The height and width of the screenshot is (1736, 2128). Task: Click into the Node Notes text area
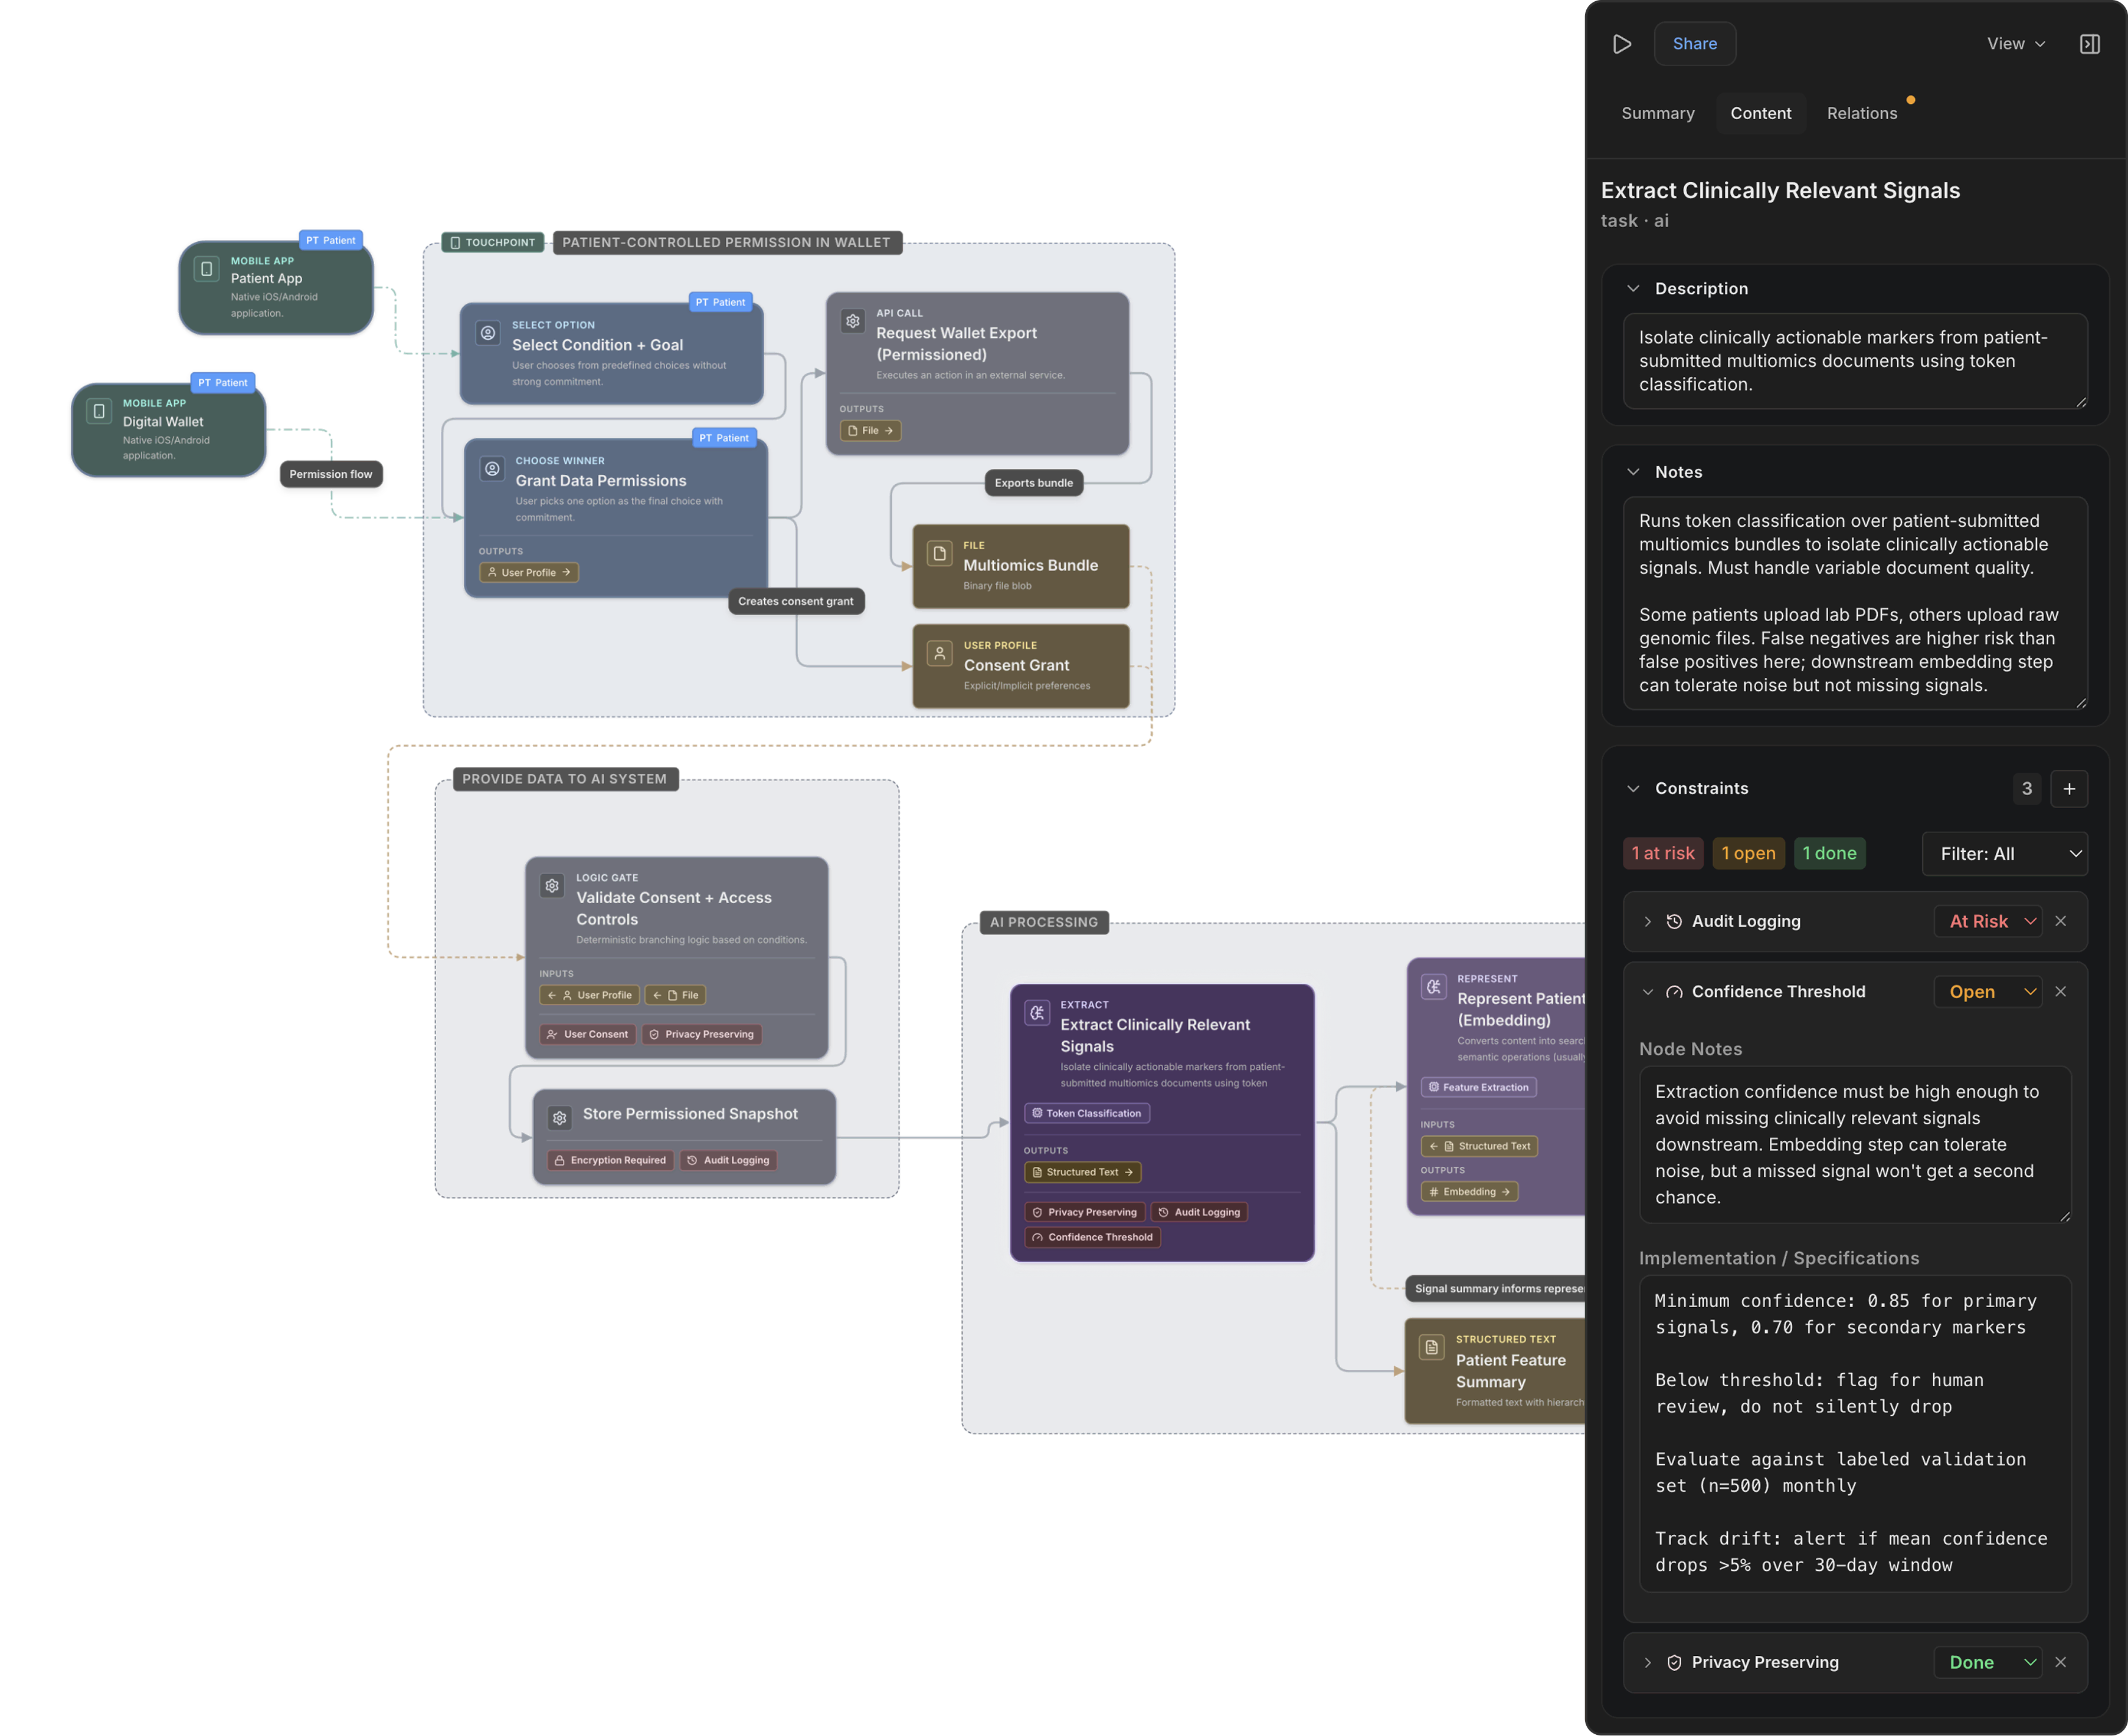click(1854, 1144)
